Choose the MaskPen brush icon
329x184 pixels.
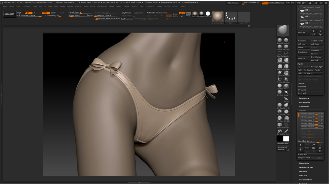[x=280, y=60]
